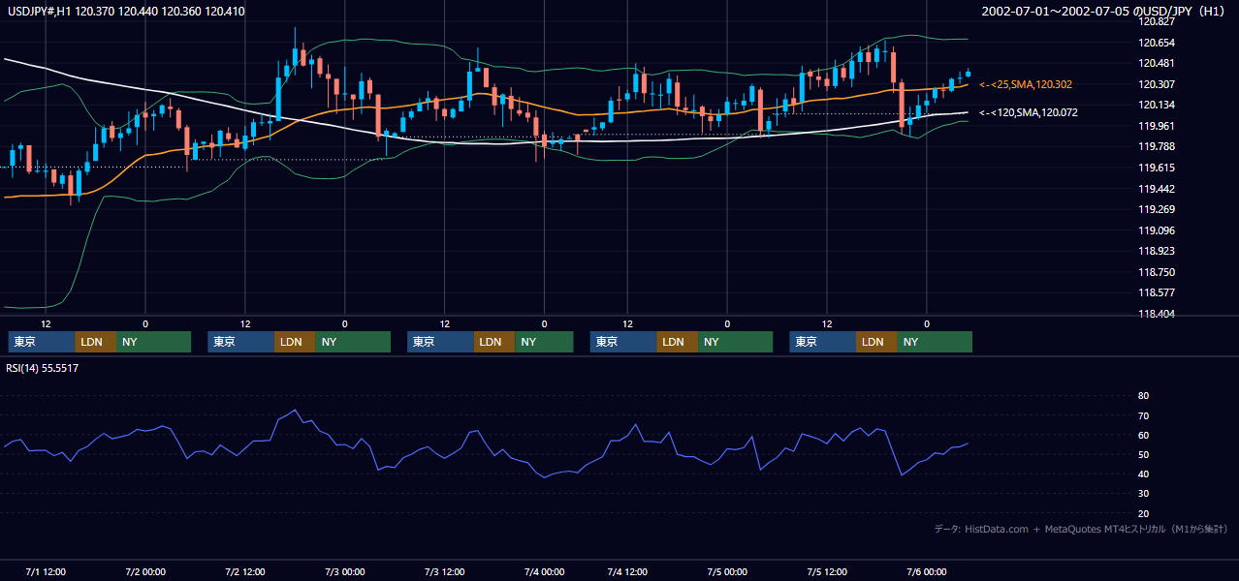Click price axis value 120.134
Image resolution: width=1239 pixels, height=581 pixels.
pyautogui.click(x=1159, y=105)
